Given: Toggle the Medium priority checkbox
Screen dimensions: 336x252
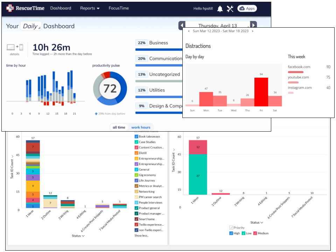Looking at the screenshot, I should (255, 233).
